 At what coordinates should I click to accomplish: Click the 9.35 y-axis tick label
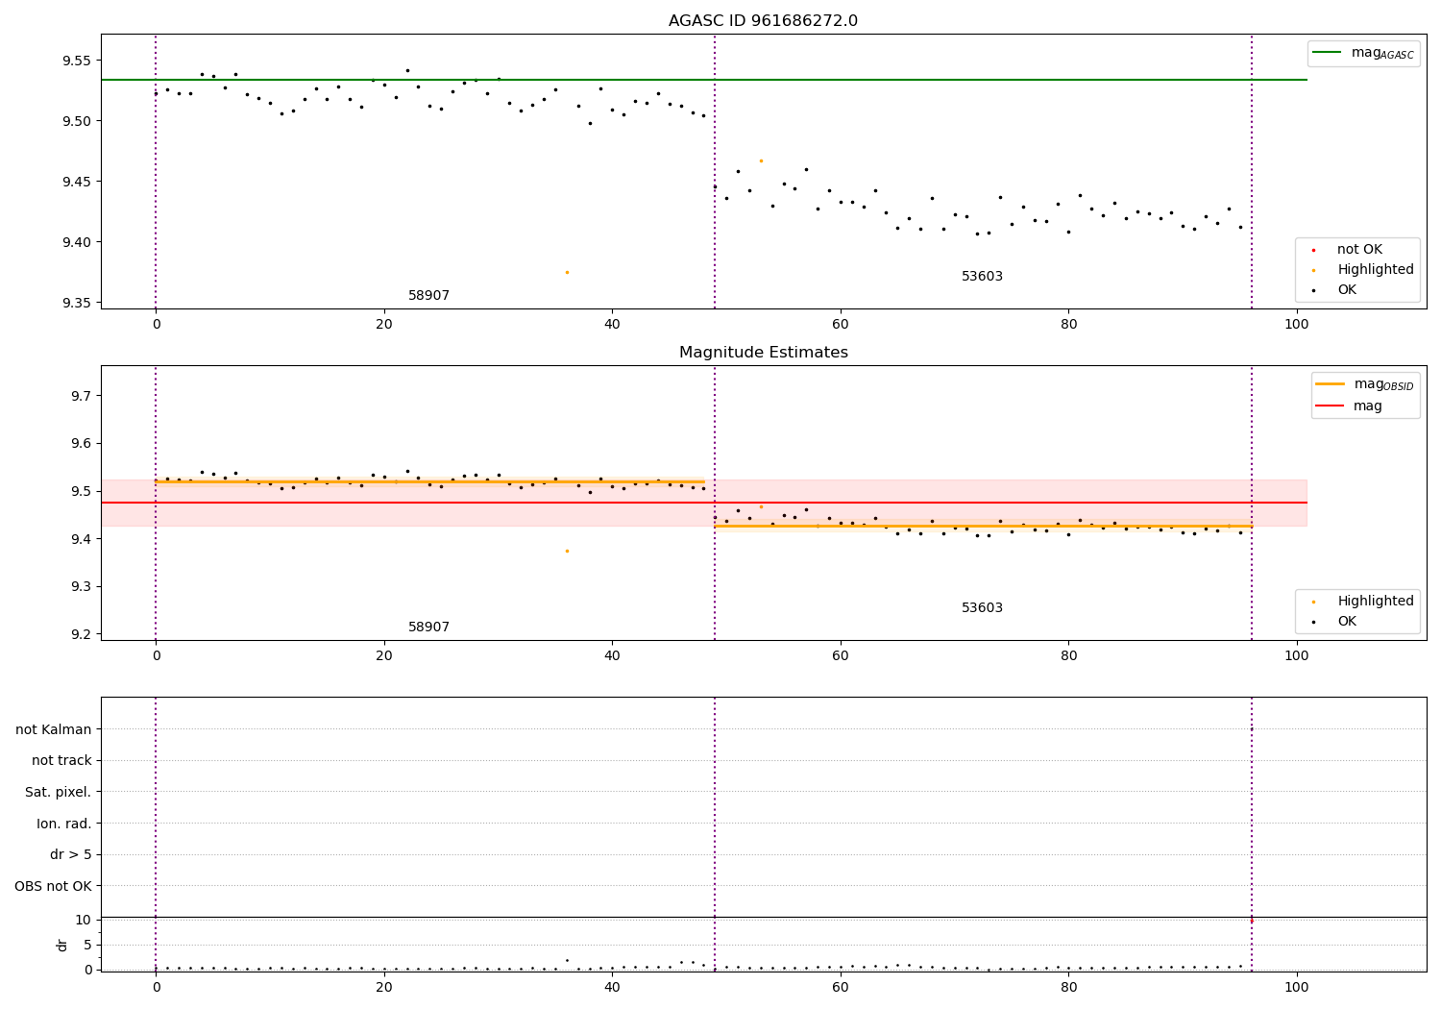[76, 303]
